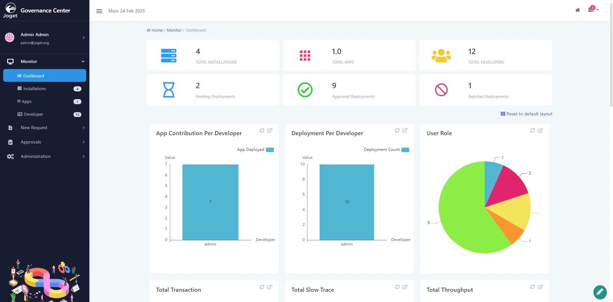Image resolution: width=613 pixels, height=302 pixels.
Task: Click the green pencil edit floating button
Action: 600,292
